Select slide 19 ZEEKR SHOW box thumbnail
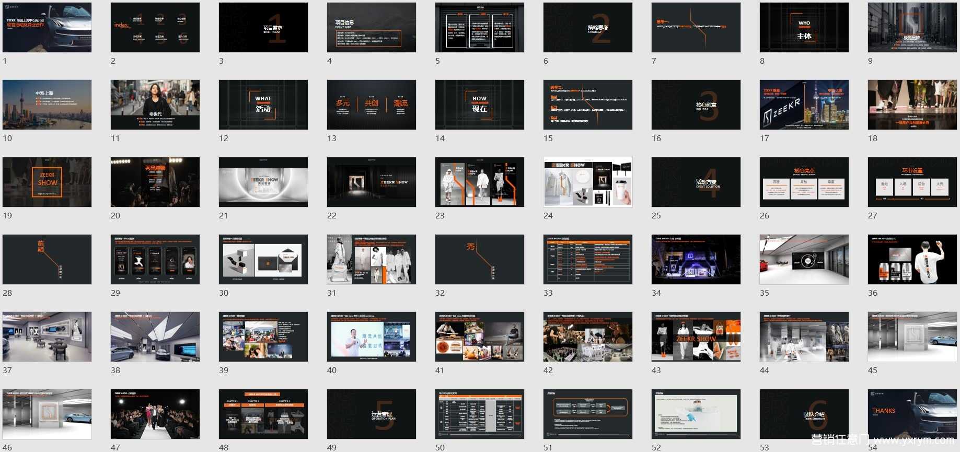Screen dimensions: 960x452 click(x=47, y=182)
